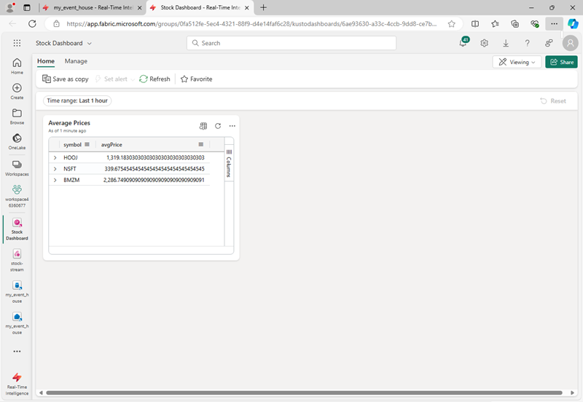This screenshot has height=402, width=583.
Task: Open Real-Time Intelligence experience switcher
Action: pyautogui.click(x=17, y=385)
